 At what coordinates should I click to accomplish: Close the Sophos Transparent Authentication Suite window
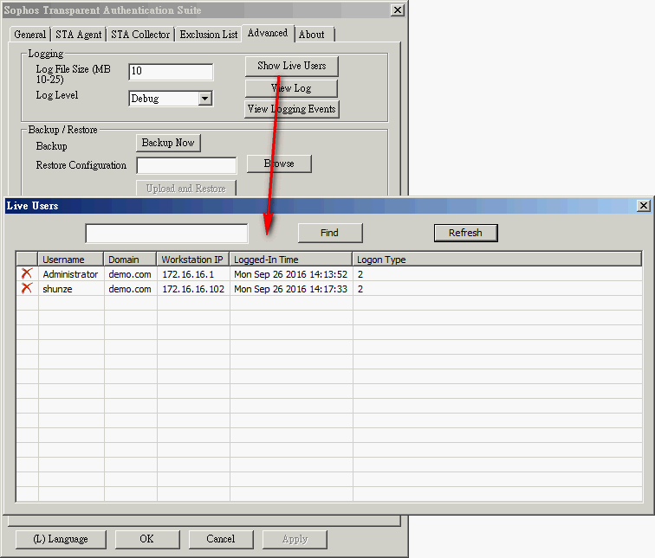click(398, 10)
